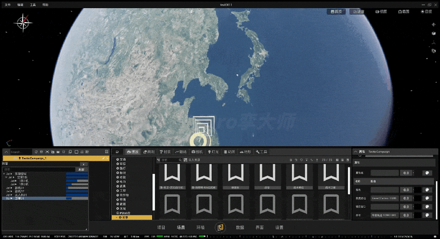Click the cube icon in viewport right sidebar
The height and width of the screenshot is (239, 440).
434,33
